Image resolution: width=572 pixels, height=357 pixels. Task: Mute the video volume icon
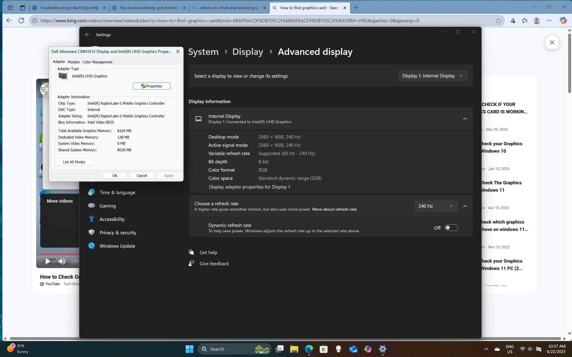pos(62,261)
